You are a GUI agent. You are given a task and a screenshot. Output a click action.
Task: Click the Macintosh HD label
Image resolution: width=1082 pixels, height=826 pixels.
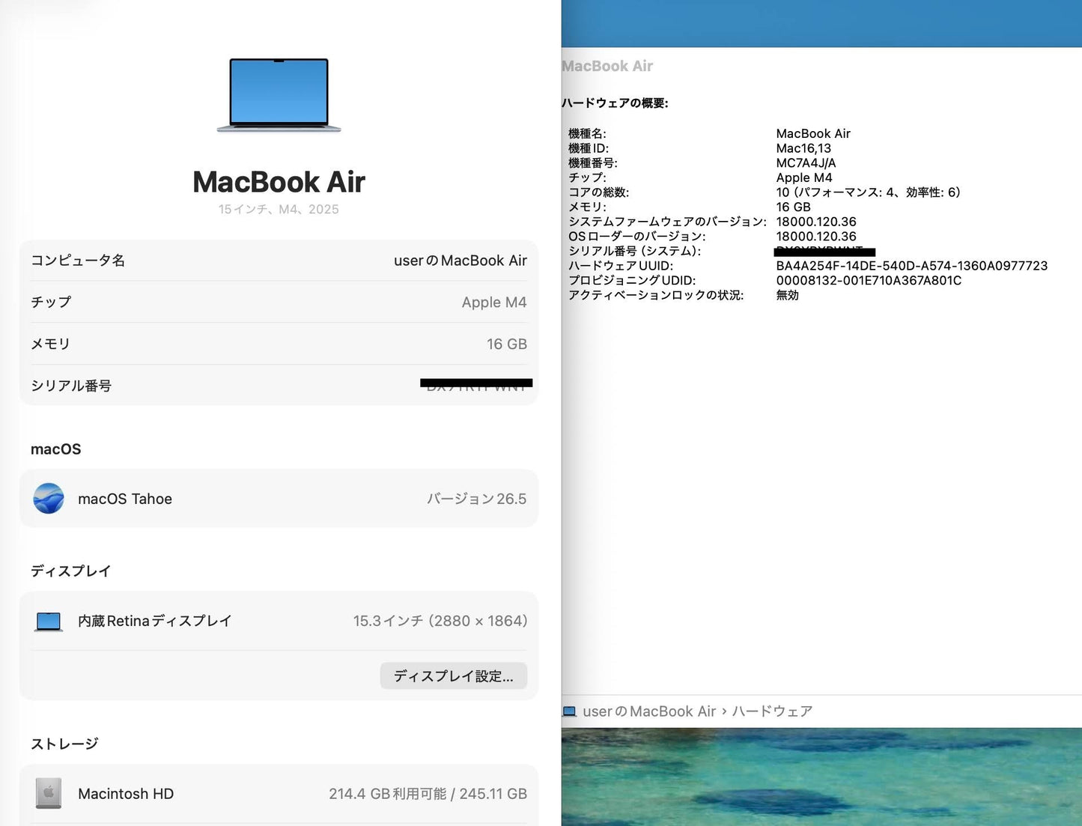126,794
